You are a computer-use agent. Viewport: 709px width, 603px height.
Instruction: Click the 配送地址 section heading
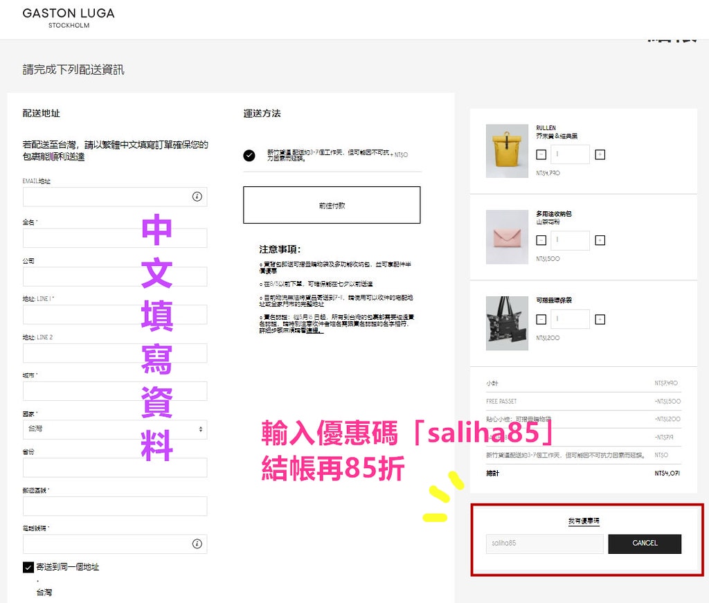pyautogui.click(x=41, y=114)
